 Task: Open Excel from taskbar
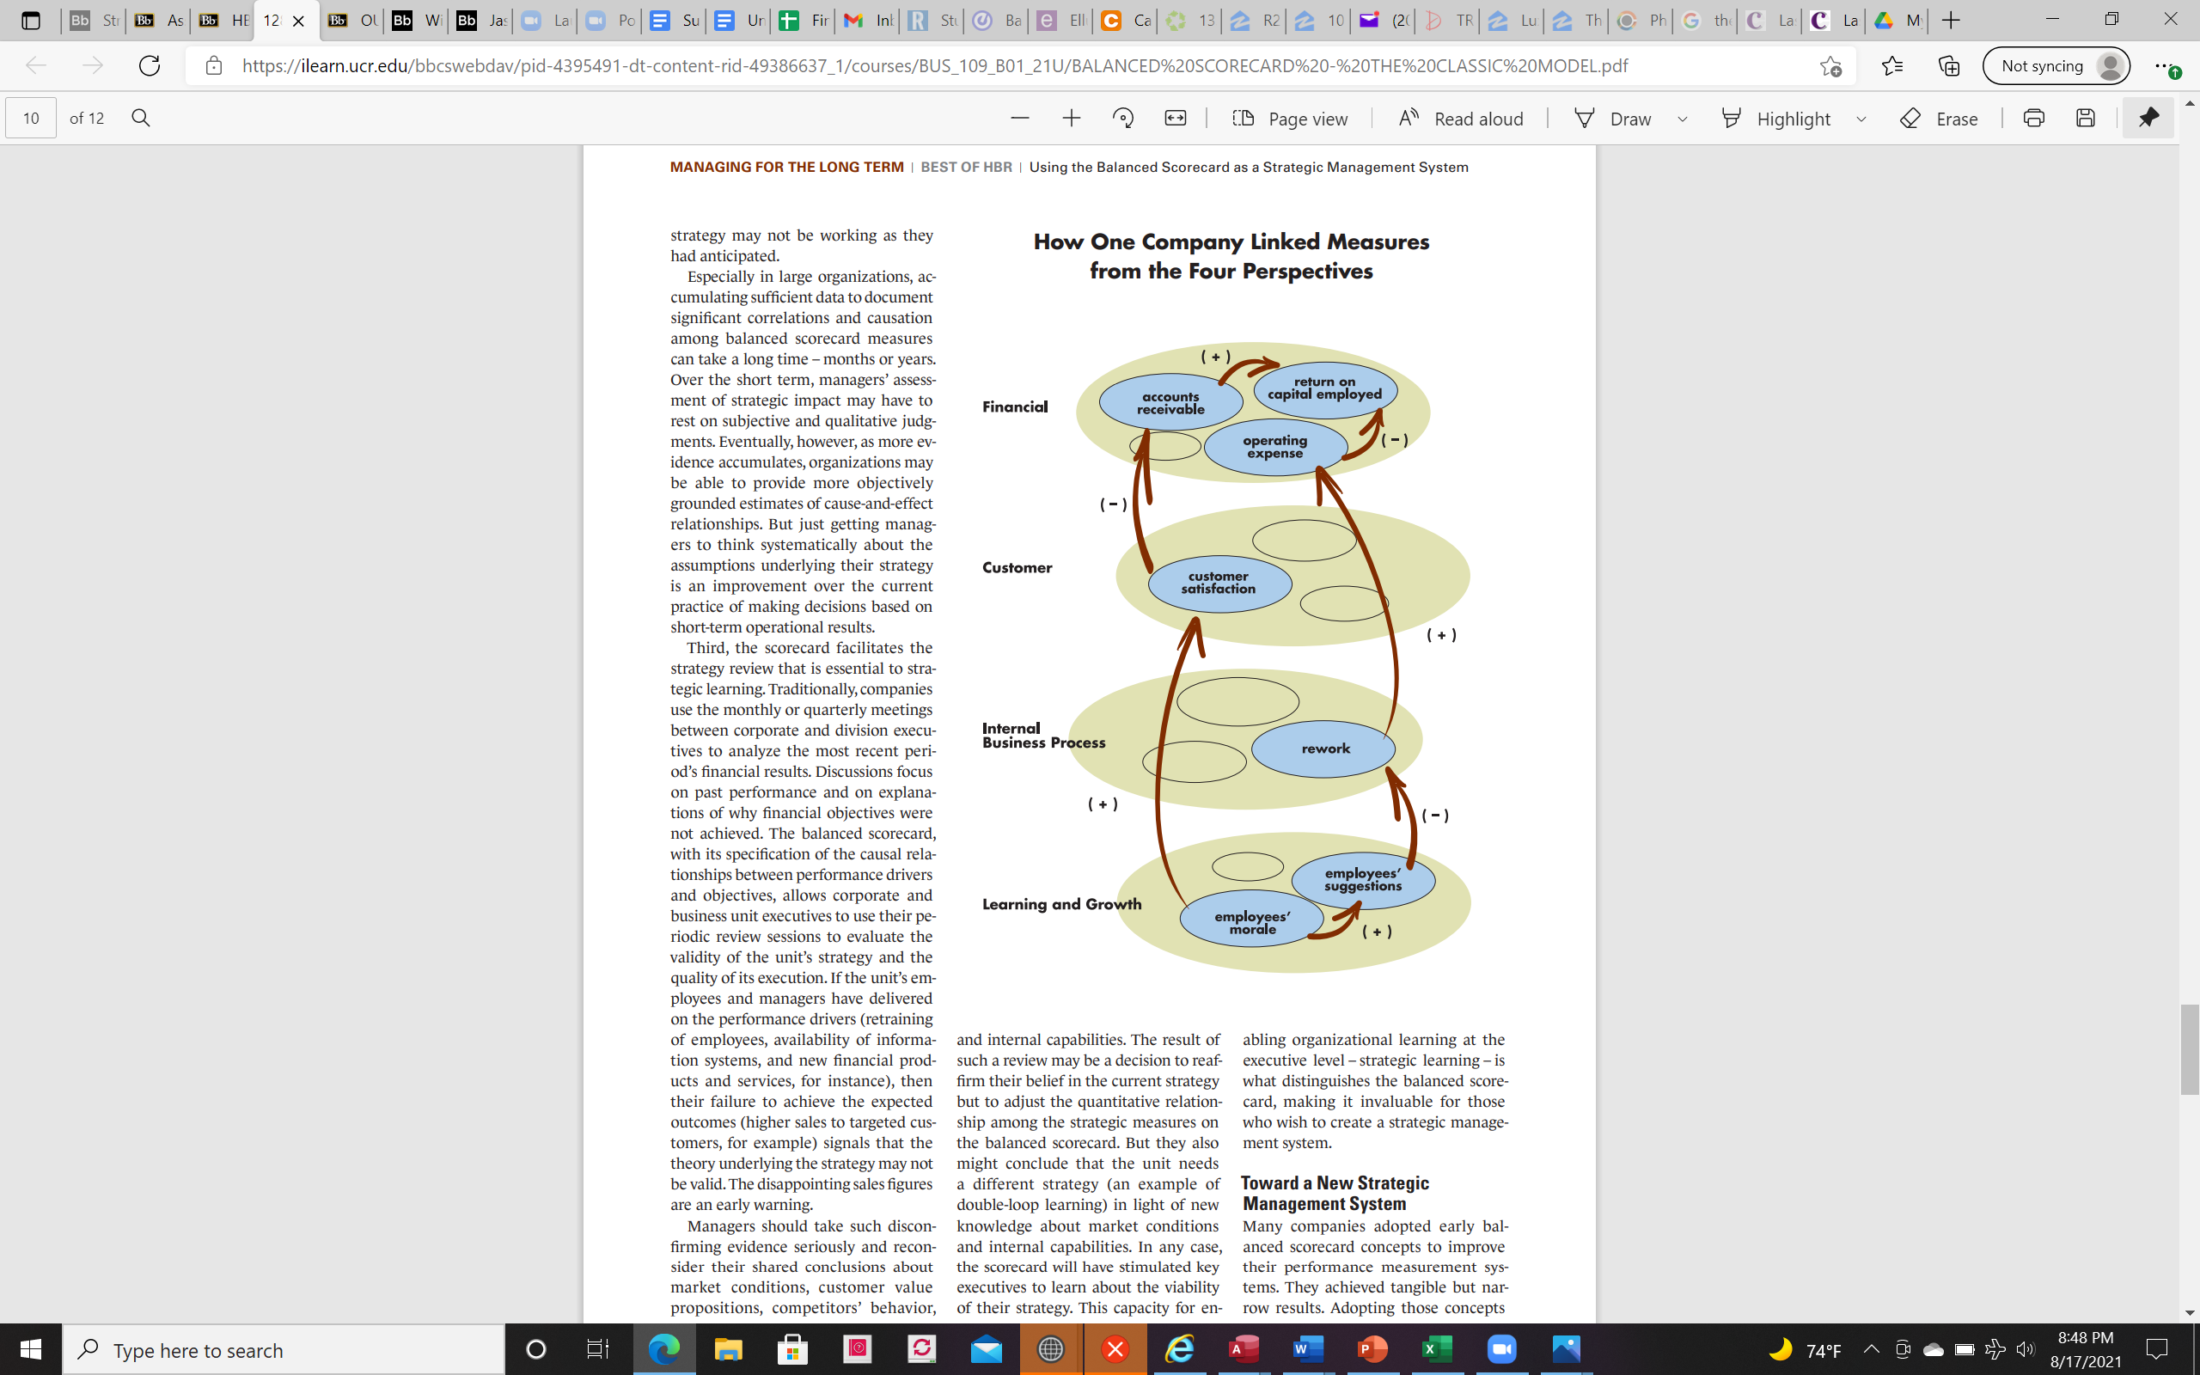coord(1437,1349)
